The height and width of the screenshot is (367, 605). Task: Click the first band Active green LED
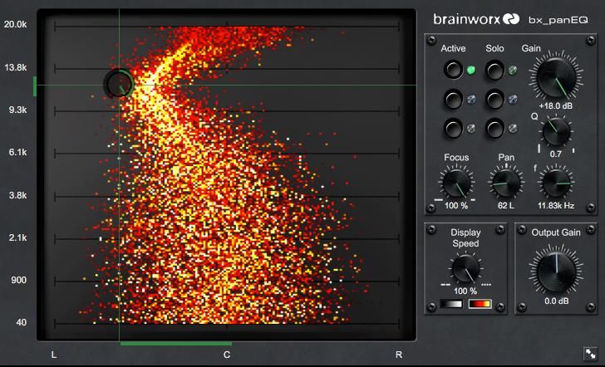470,70
